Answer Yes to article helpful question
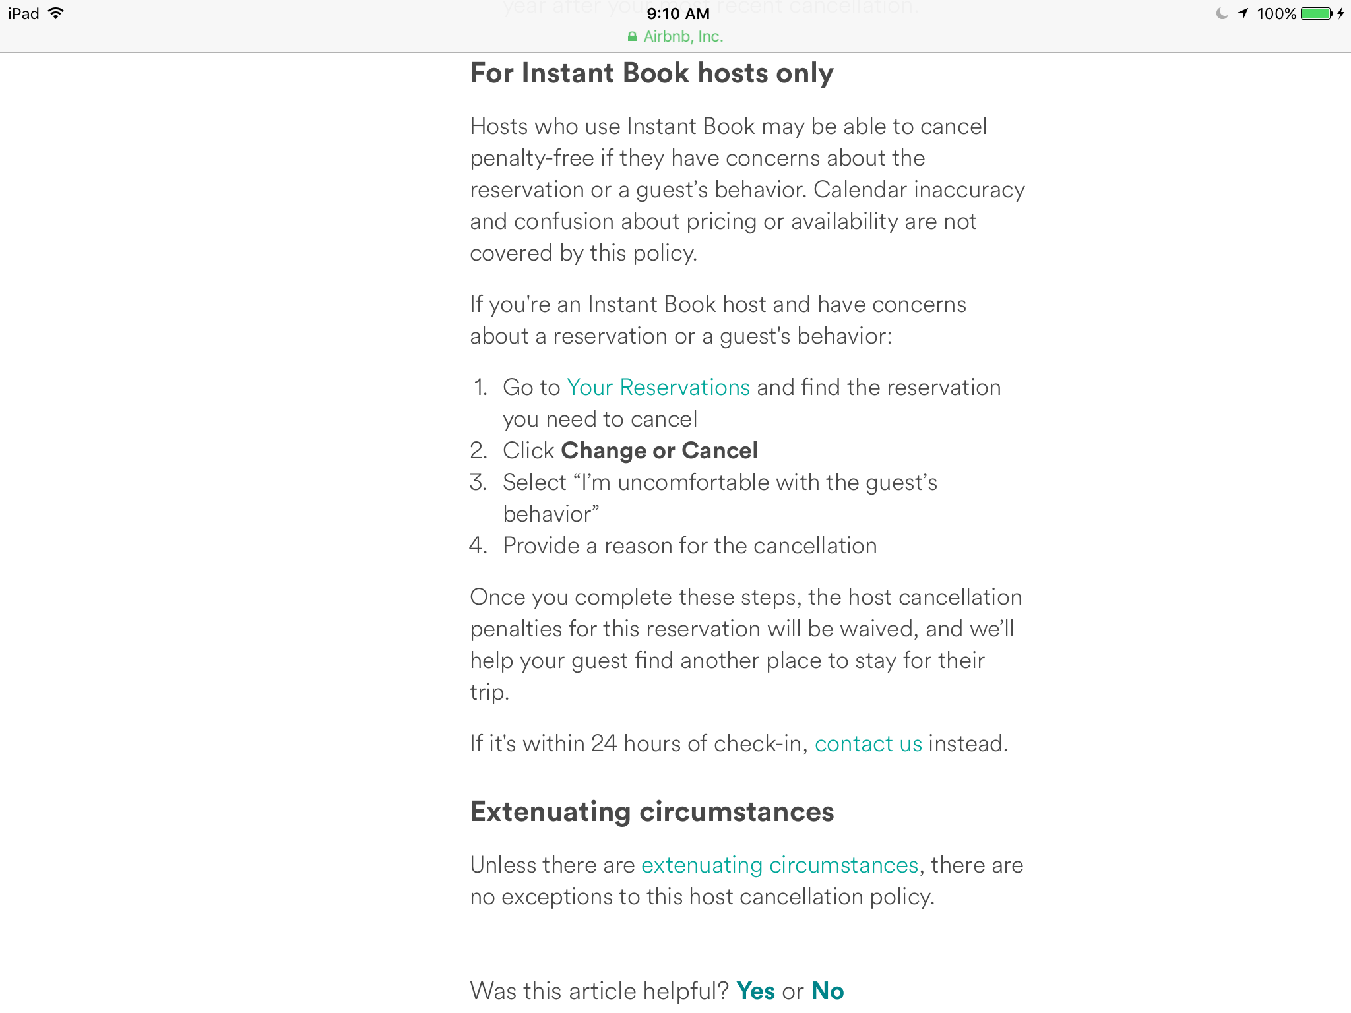This screenshot has height=1013, width=1351. 755,991
